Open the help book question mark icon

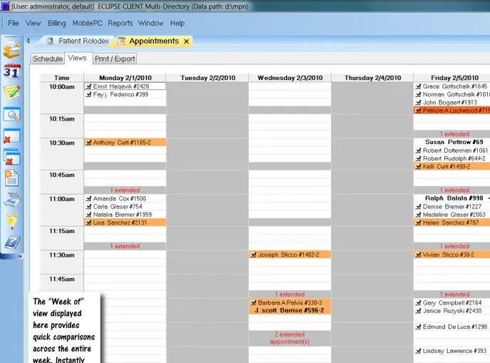(12, 242)
